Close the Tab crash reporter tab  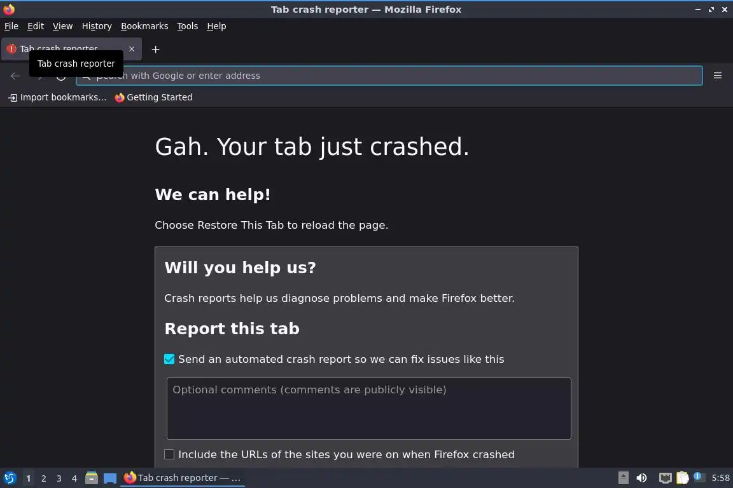132,49
